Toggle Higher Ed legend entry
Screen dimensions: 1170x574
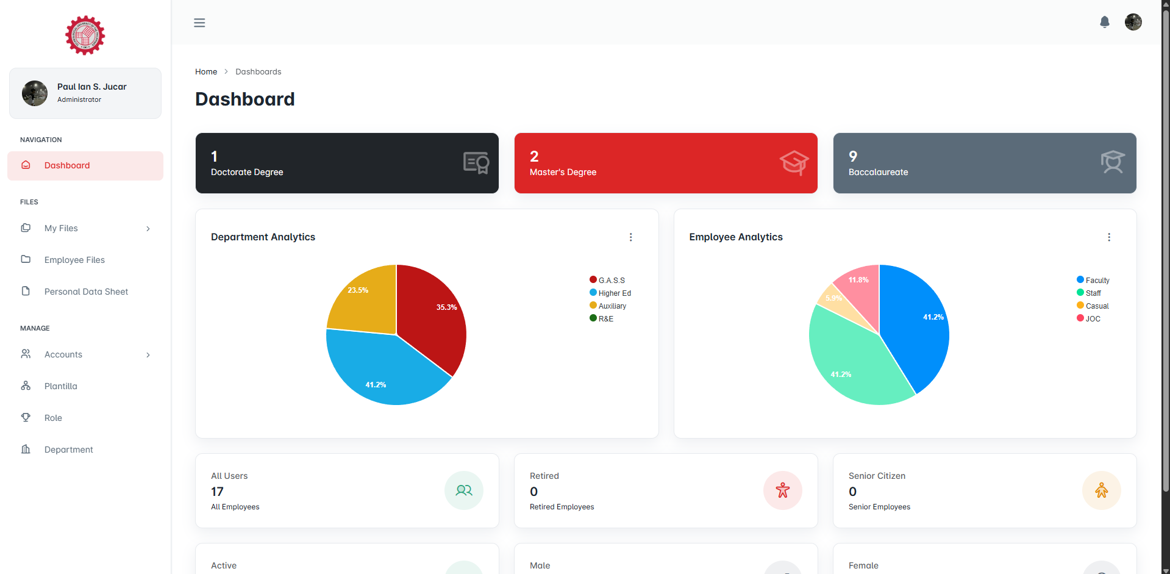[x=610, y=293]
